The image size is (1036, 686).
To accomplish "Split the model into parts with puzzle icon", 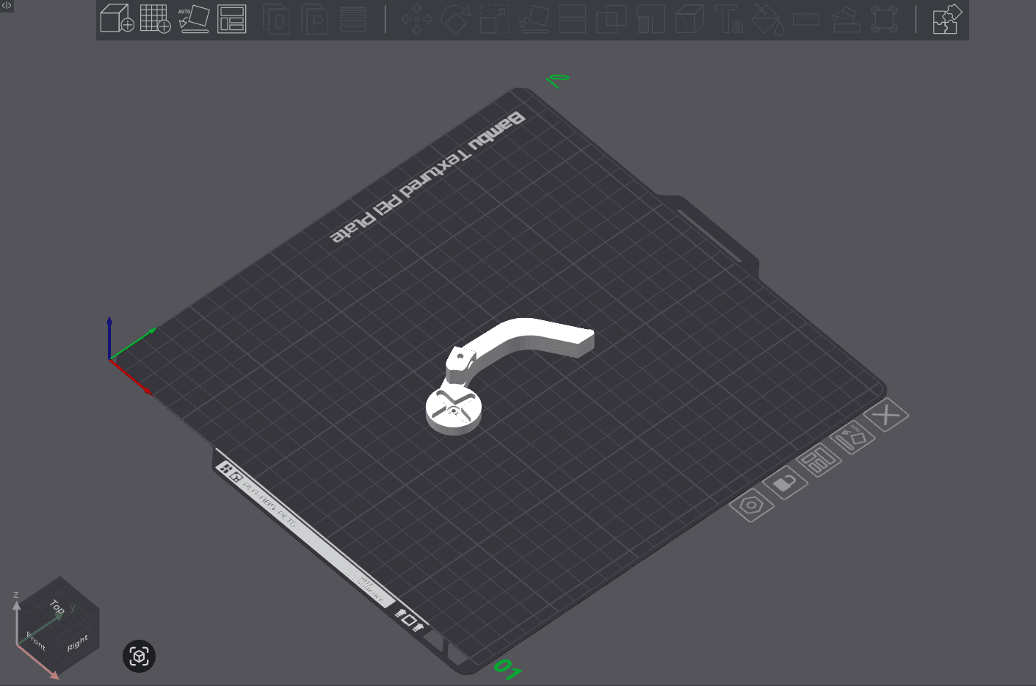I will 946,20.
